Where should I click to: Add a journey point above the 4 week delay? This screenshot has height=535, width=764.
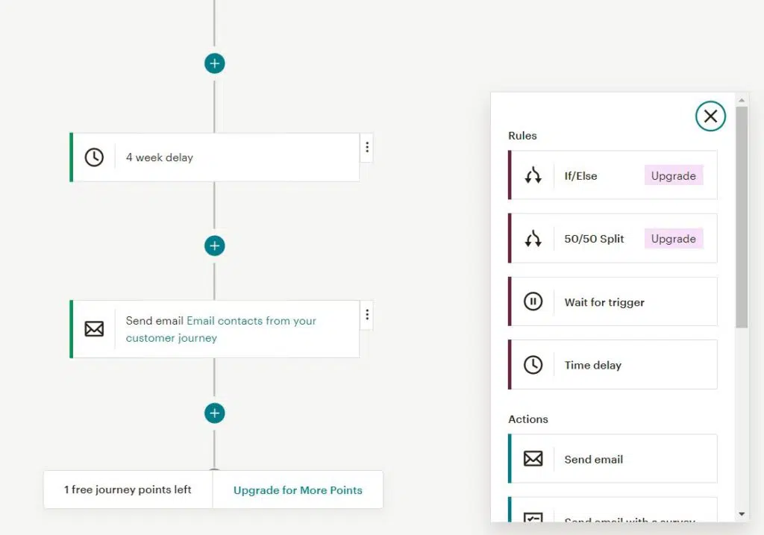(214, 63)
